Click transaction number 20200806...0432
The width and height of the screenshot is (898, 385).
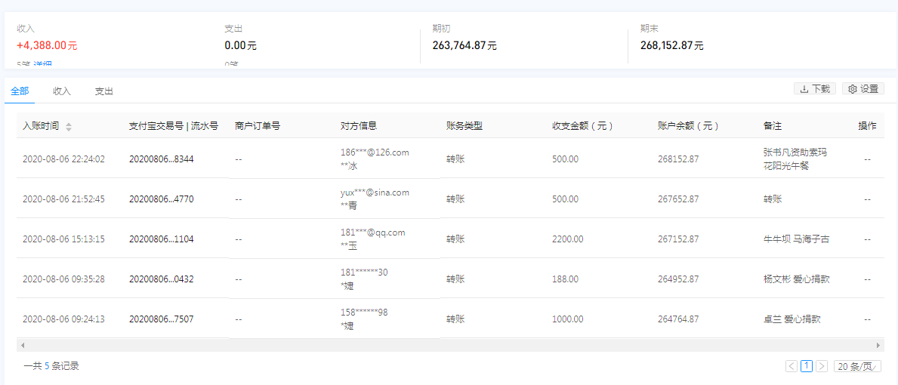161,279
